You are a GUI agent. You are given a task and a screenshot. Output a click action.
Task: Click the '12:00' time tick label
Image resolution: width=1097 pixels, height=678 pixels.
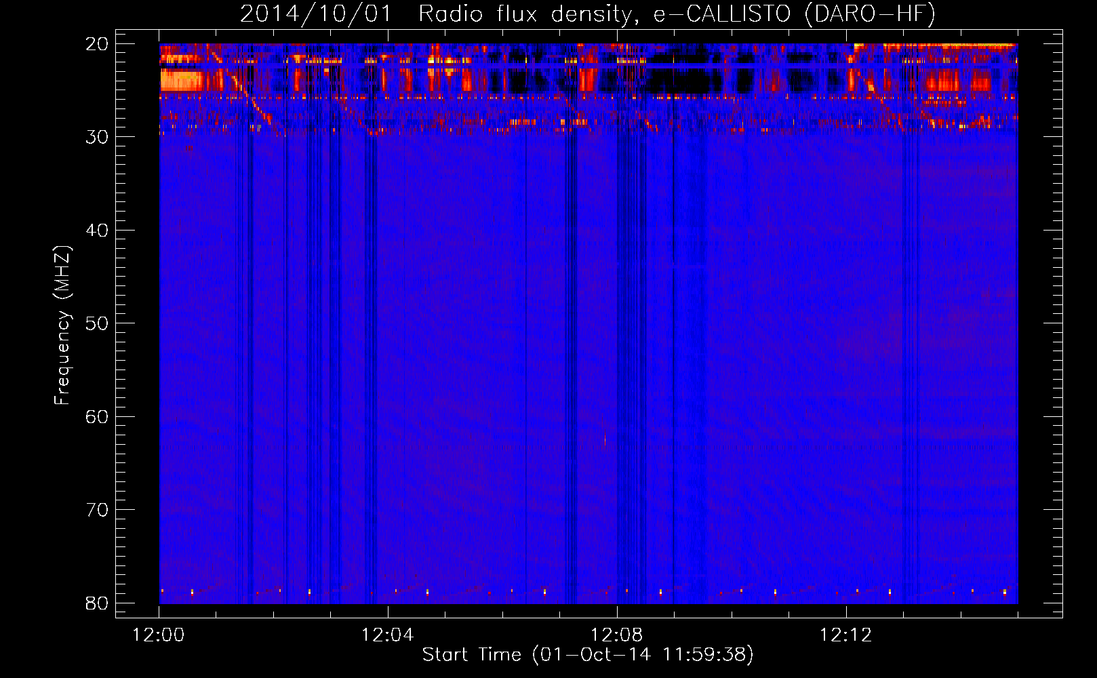(x=159, y=635)
